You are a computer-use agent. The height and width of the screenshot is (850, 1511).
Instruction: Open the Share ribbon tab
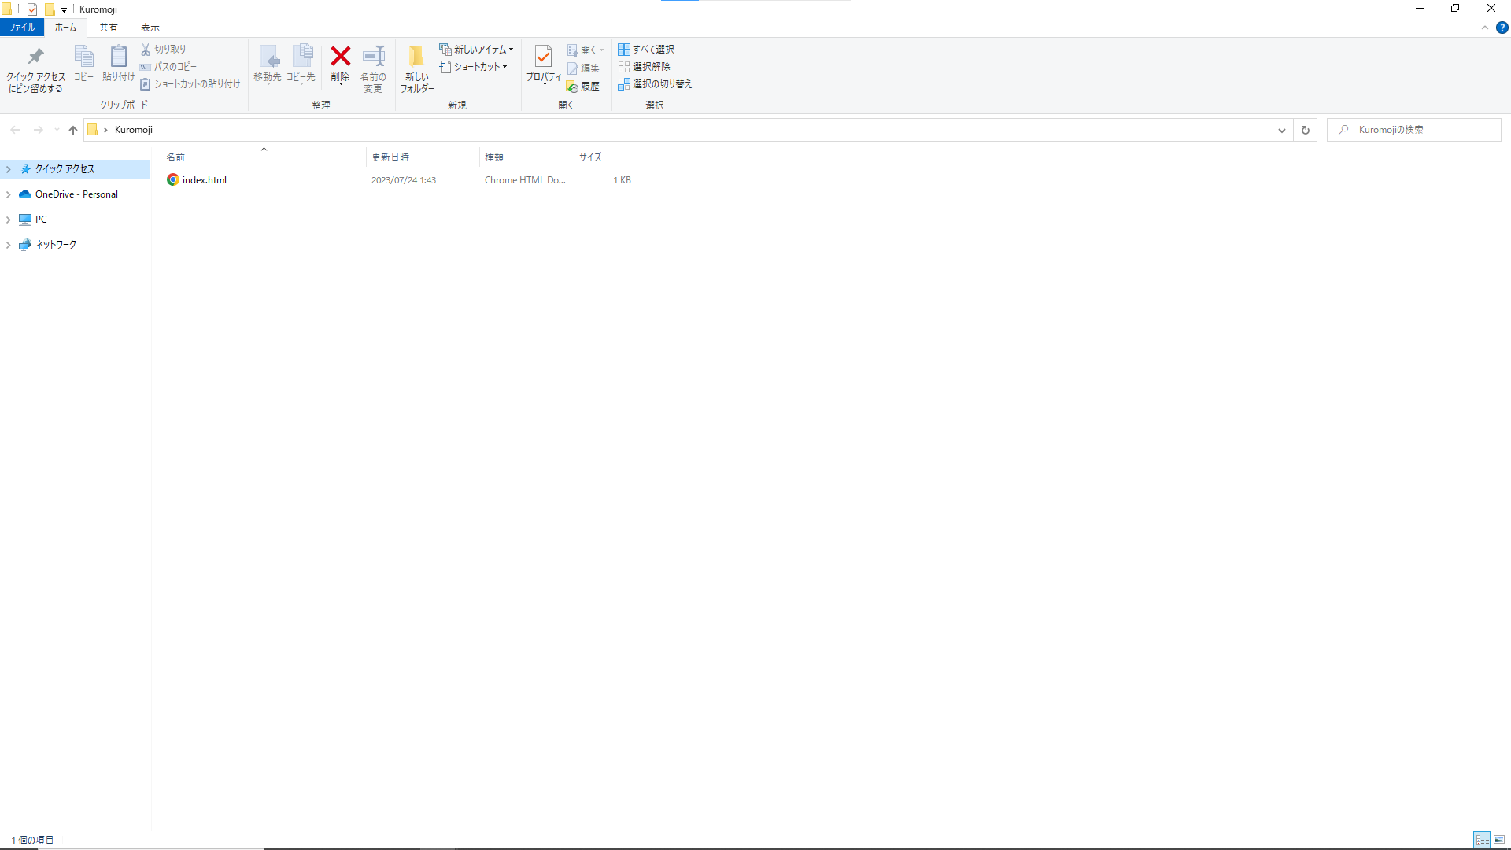(x=108, y=28)
